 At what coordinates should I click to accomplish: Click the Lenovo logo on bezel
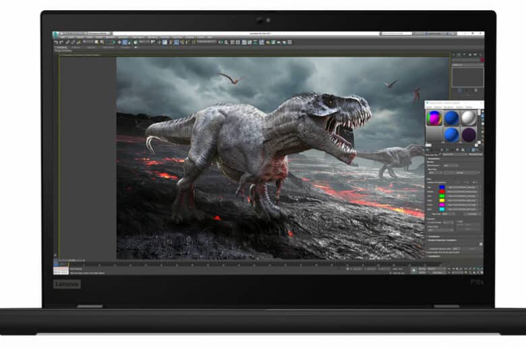(67, 284)
